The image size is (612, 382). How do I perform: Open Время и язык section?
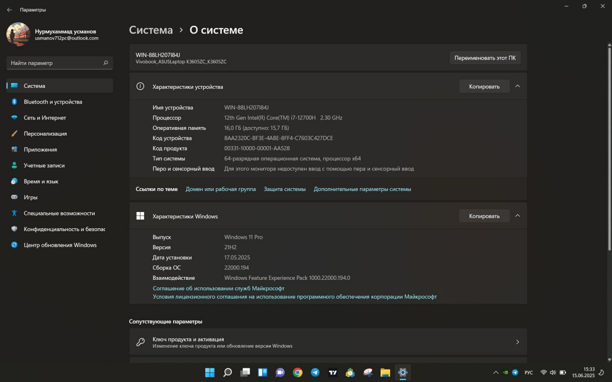point(60,181)
